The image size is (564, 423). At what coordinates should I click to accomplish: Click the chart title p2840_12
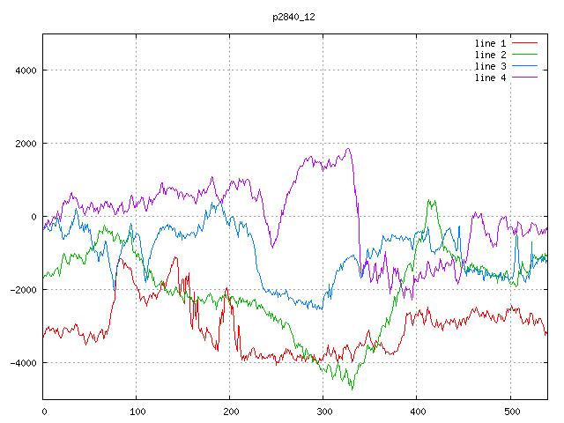[x=293, y=17]
